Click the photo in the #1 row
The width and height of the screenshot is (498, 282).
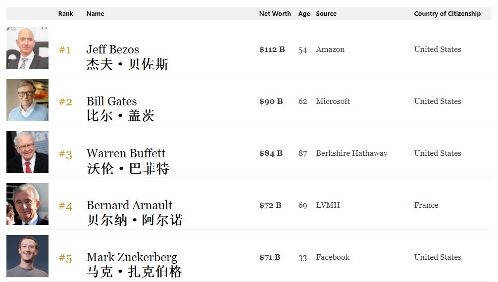27,48
